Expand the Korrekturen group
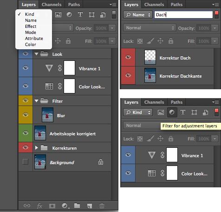The image size is (221, 212). (x=36, y=148)
